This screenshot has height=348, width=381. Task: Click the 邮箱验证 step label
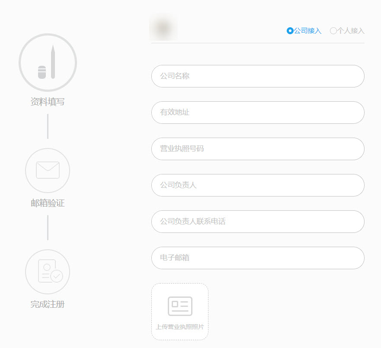[47, 203]
